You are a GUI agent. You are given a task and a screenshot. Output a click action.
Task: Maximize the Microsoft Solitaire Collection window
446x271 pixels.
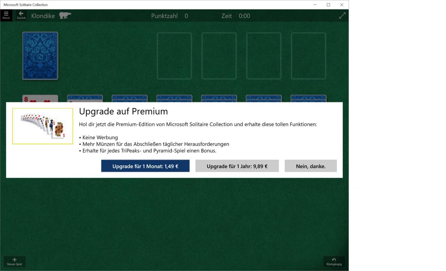[x=328, y=5]
